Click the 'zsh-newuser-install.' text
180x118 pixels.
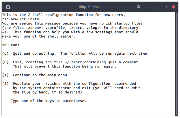pyautogui.click(x=24, y=19)
